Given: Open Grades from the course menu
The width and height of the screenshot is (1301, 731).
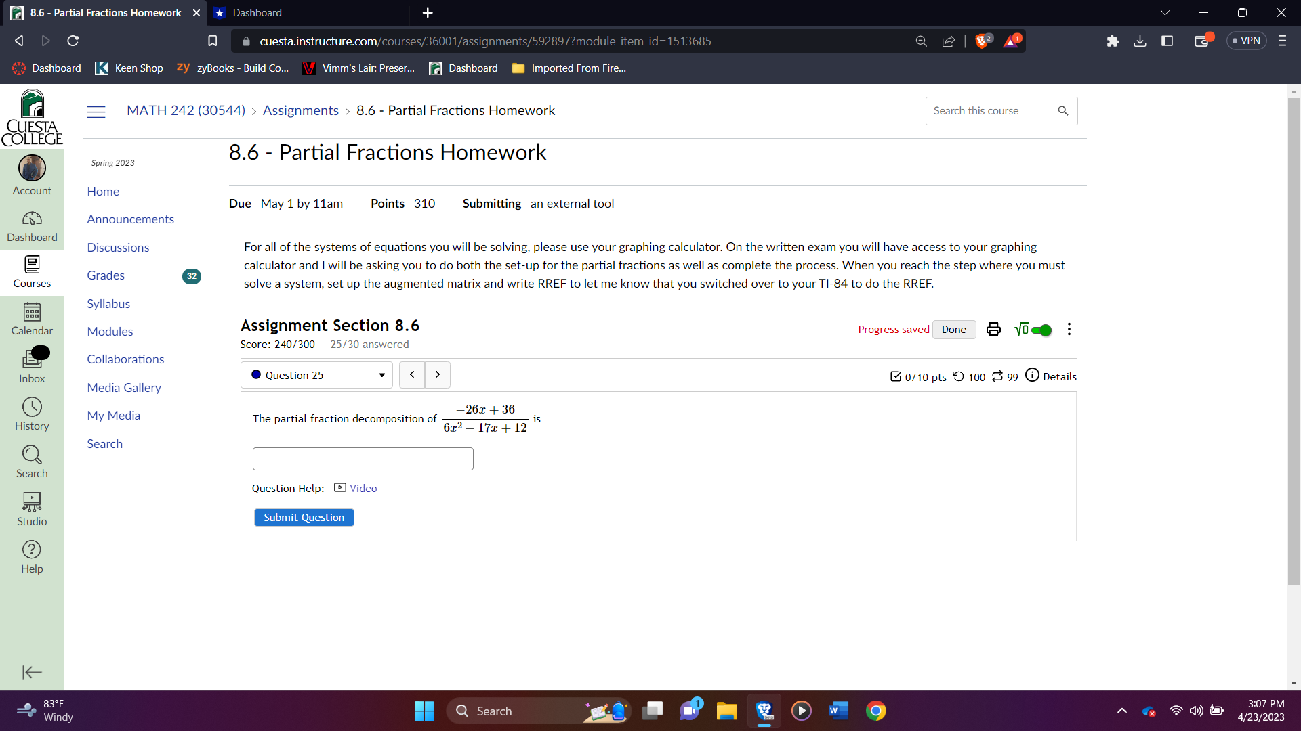Looking at the screenshot, I should (x=105, y=275).
